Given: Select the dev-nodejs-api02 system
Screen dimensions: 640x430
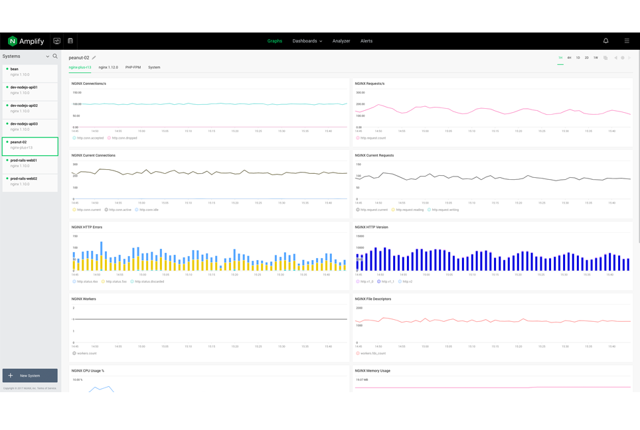Looking at the screenshot, I should 30,110.
